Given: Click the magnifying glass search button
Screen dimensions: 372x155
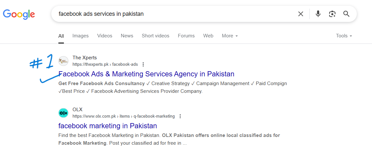Looking at the screenshot, I should tap(347, 14).
